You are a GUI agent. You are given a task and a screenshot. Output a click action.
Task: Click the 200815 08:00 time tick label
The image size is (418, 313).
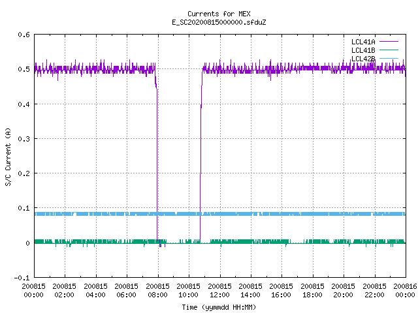[157, 290]
